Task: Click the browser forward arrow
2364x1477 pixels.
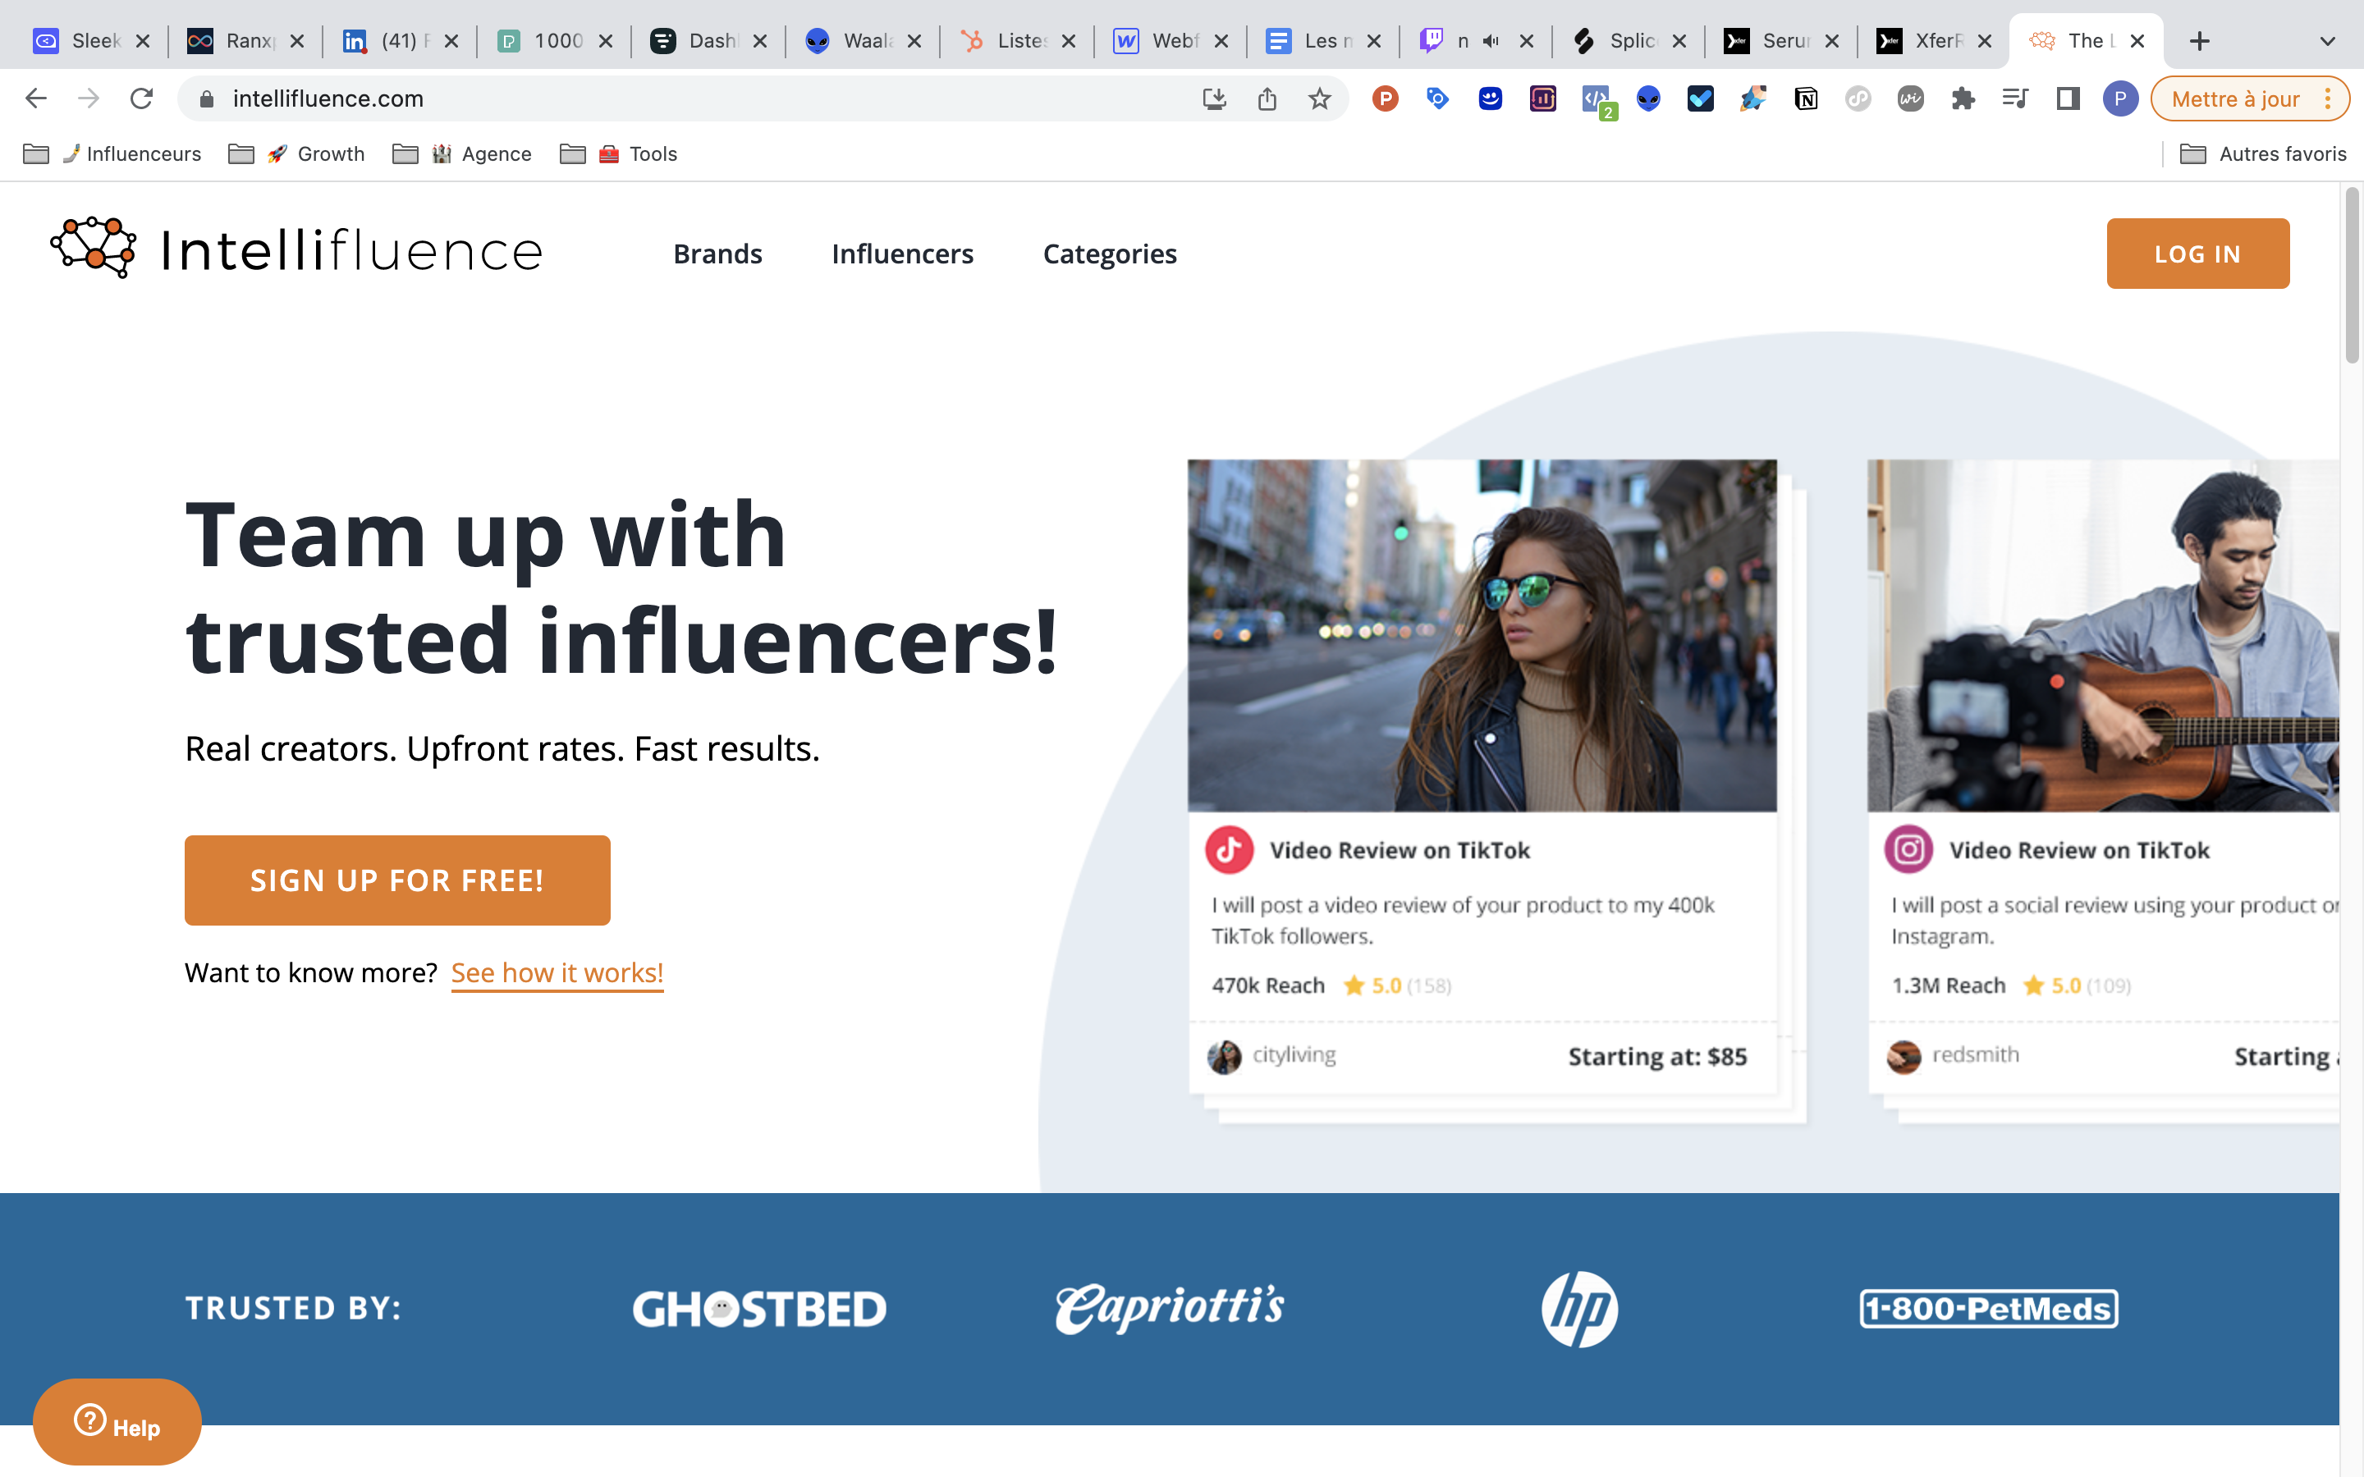Action: 89,98
